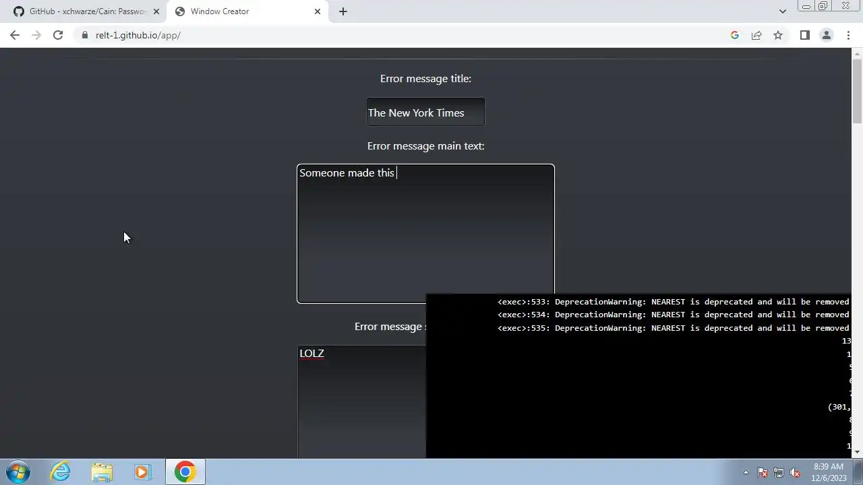The width and height of the screenshot is (863, 485).
Task: Close the Window Creator tab
Action: 318,11
